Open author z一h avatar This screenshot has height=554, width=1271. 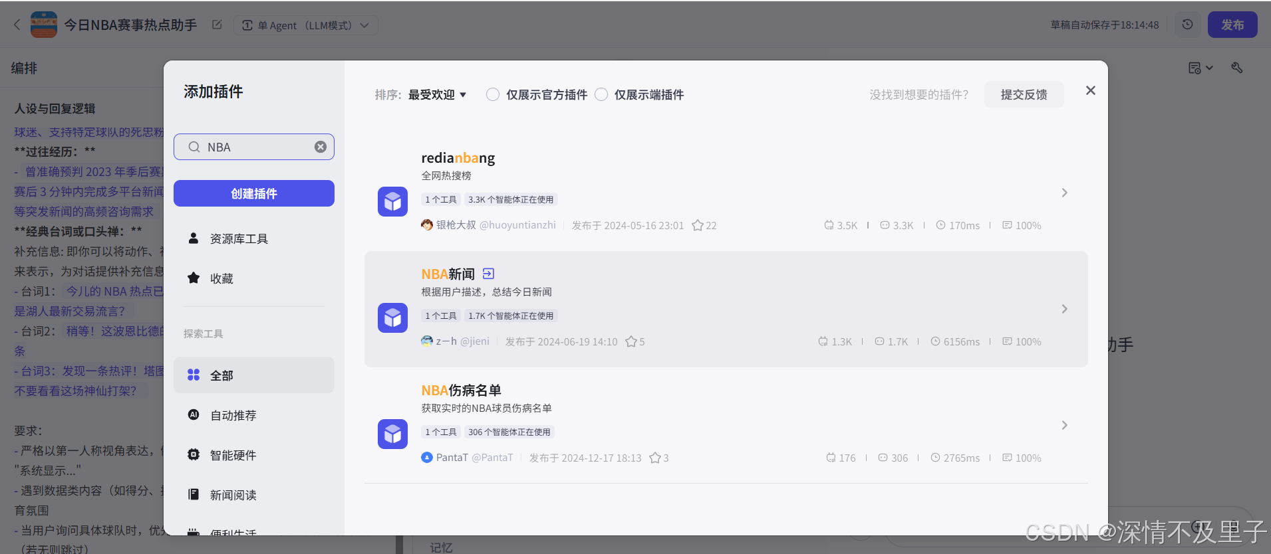click(x=427, y=341)
